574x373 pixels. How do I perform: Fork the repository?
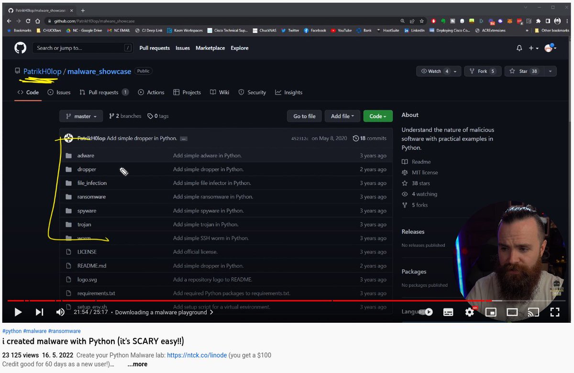pos(483,71)
